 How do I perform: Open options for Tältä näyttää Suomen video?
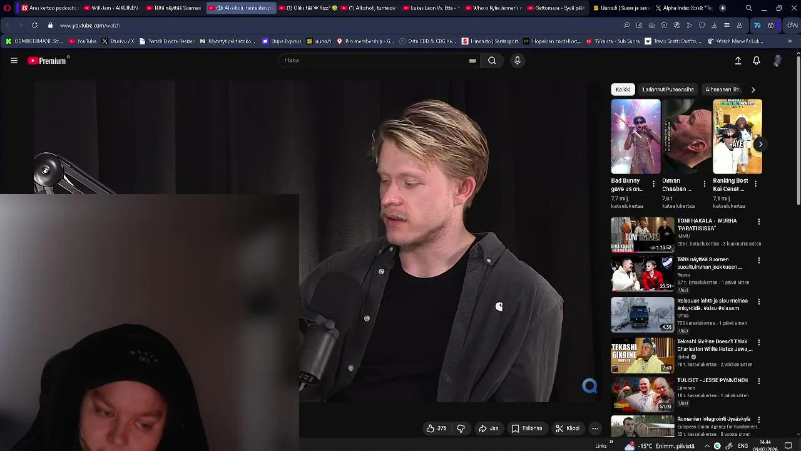(x=758, y=261)
